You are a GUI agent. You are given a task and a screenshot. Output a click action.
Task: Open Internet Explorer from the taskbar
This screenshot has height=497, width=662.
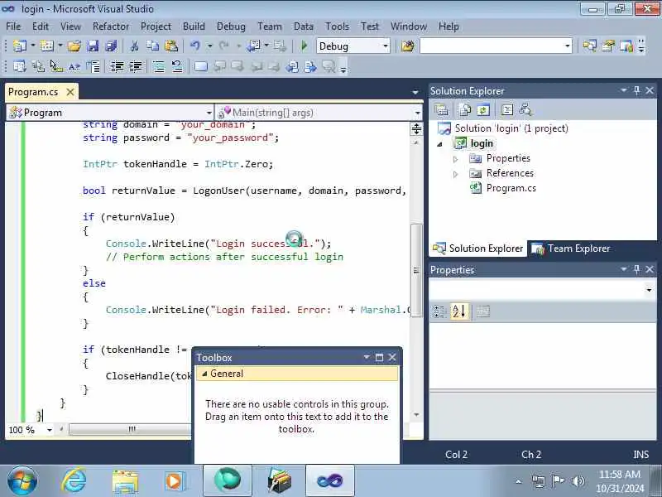(x=74, y=481)
